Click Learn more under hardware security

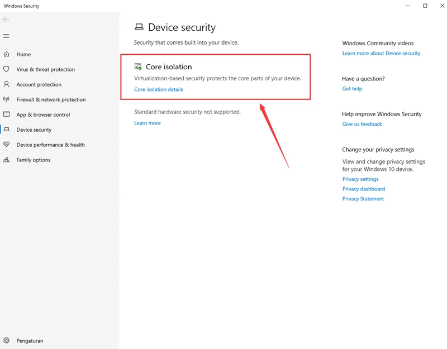click(x=148, y=123)
